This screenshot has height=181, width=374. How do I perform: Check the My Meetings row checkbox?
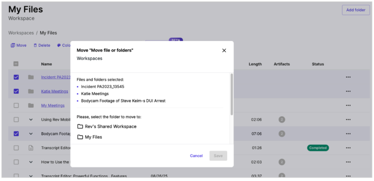16,105
